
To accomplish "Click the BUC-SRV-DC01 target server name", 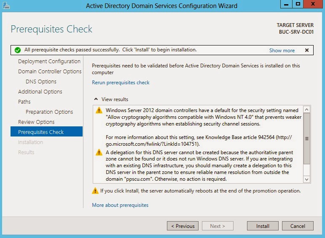I will tap(296, 32).
